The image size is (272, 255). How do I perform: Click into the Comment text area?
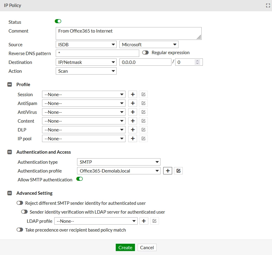coord(129,33)
